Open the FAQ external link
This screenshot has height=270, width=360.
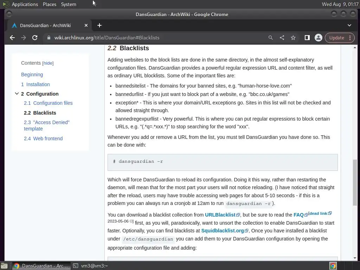pyautogui.click(x=301, y=215)
